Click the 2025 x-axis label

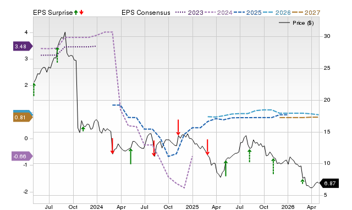192,207
